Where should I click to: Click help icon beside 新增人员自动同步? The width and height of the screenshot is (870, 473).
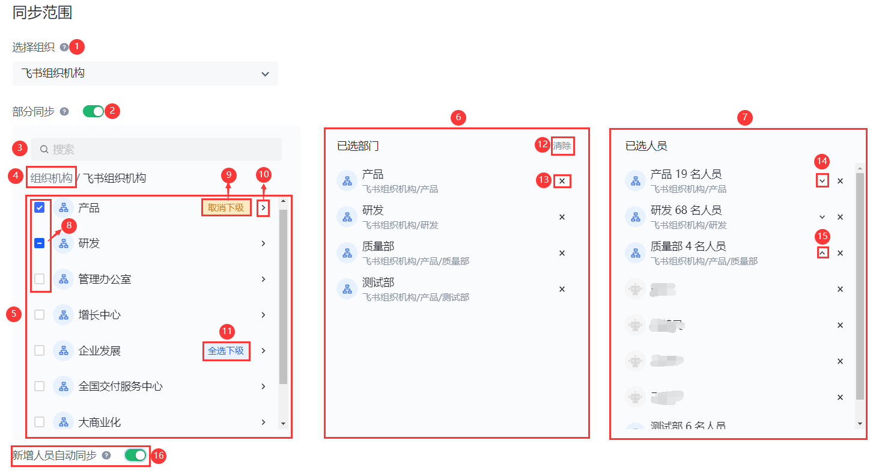click(x=106, y=456)
